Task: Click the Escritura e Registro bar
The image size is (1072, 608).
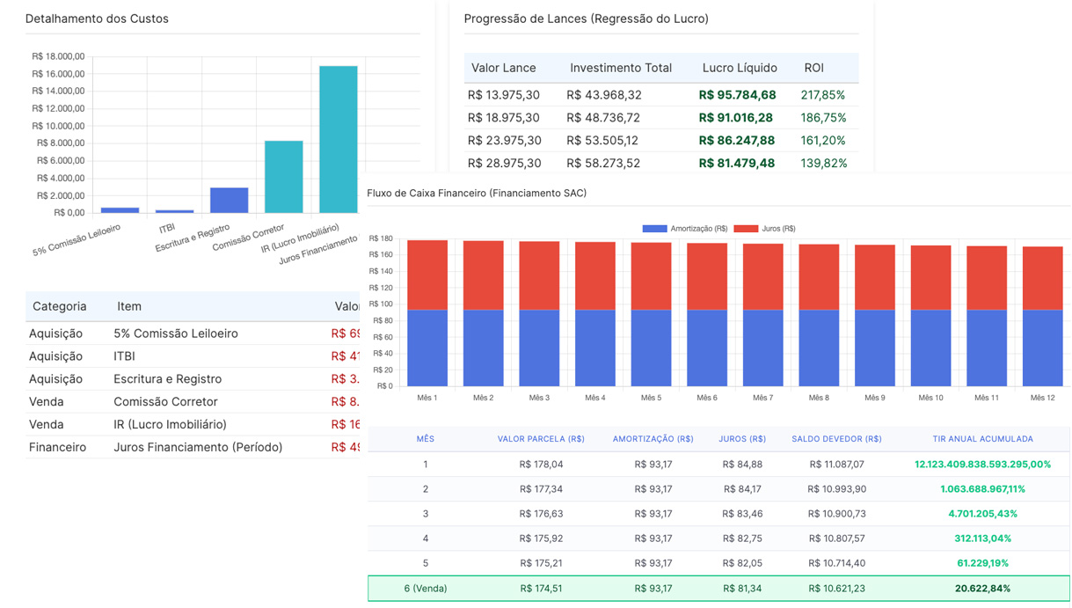Action: [230, 201]
